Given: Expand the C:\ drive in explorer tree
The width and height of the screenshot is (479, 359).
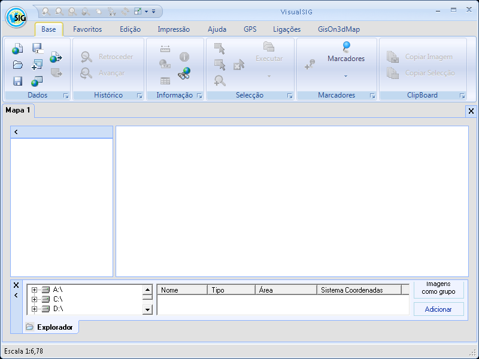Looking at the screenshot, I should [x=34, y=299].
